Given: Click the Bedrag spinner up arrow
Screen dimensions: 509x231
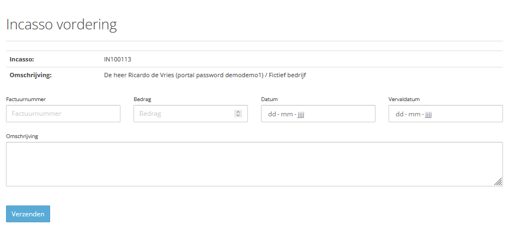Looking at the screenshot, I should point(238,112).
